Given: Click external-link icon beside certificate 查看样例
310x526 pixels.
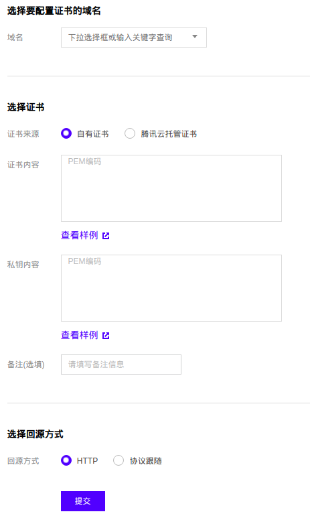Looking at the screenshot, I should (x=106, y=236).
